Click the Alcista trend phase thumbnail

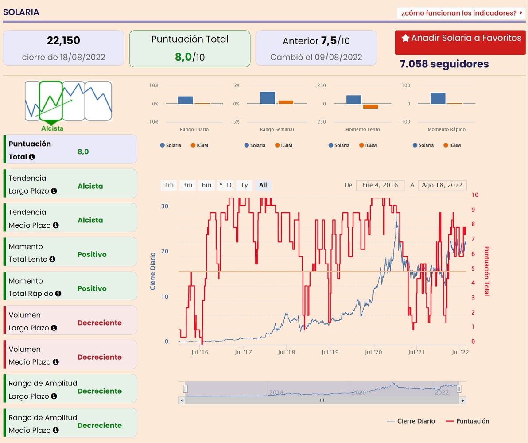[x=51, y=101]
